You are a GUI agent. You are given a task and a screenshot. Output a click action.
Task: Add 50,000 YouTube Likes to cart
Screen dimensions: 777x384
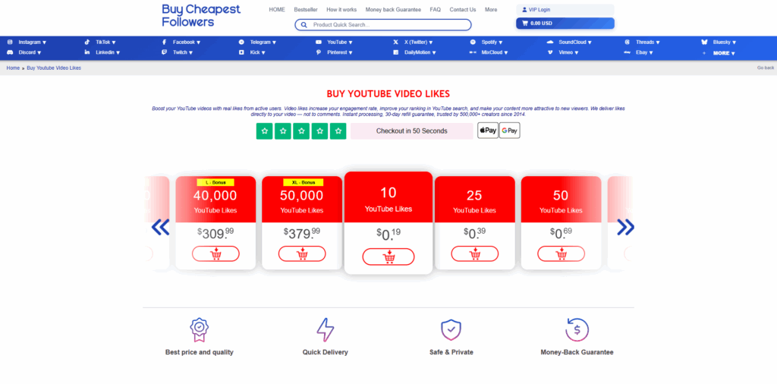(302, 253)
